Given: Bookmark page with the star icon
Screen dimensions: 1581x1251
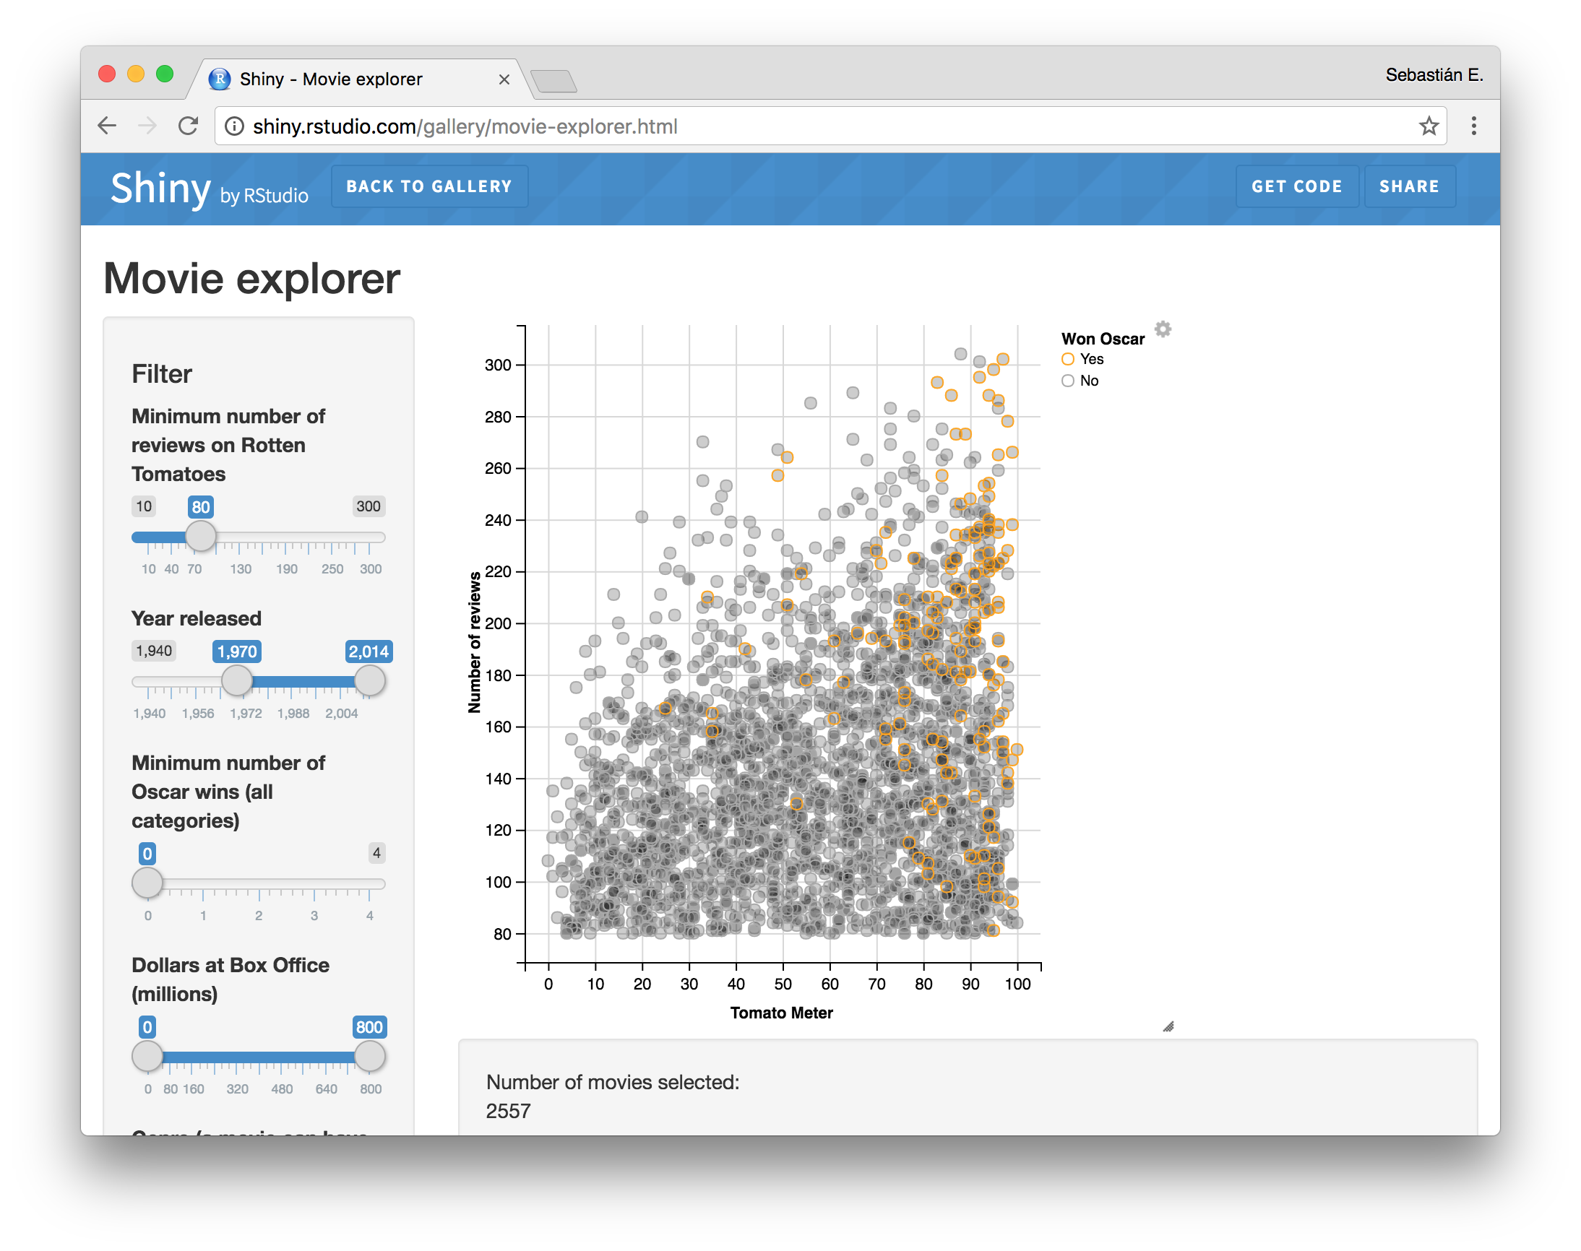Looking at the screenshot, I should coord(1429,126).
